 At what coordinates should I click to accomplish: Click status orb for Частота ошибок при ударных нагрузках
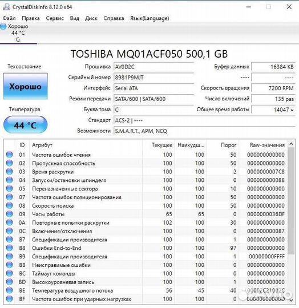pyautogui.click(x=9, y=299)
